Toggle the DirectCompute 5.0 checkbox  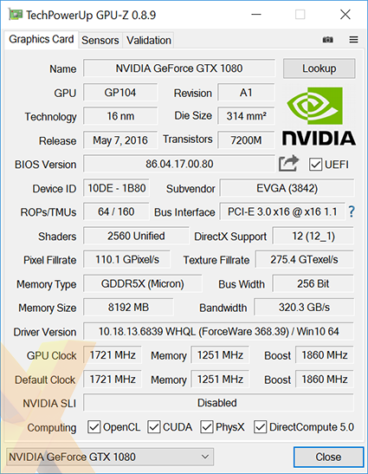[260, 427]
